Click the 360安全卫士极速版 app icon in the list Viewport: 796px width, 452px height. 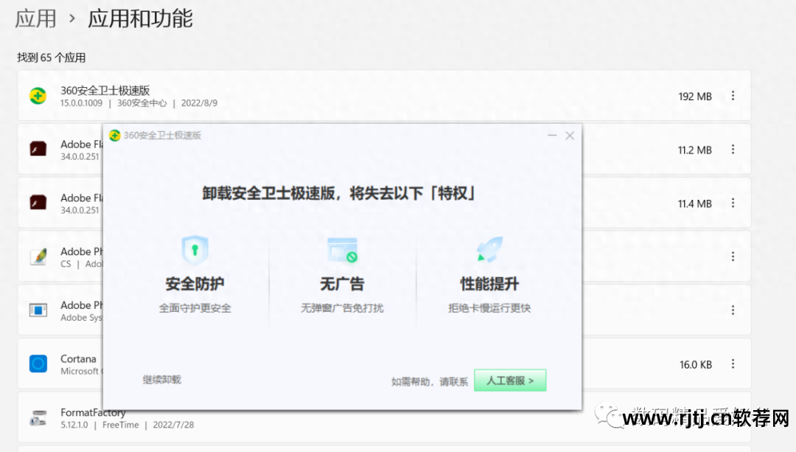(38, 95)
